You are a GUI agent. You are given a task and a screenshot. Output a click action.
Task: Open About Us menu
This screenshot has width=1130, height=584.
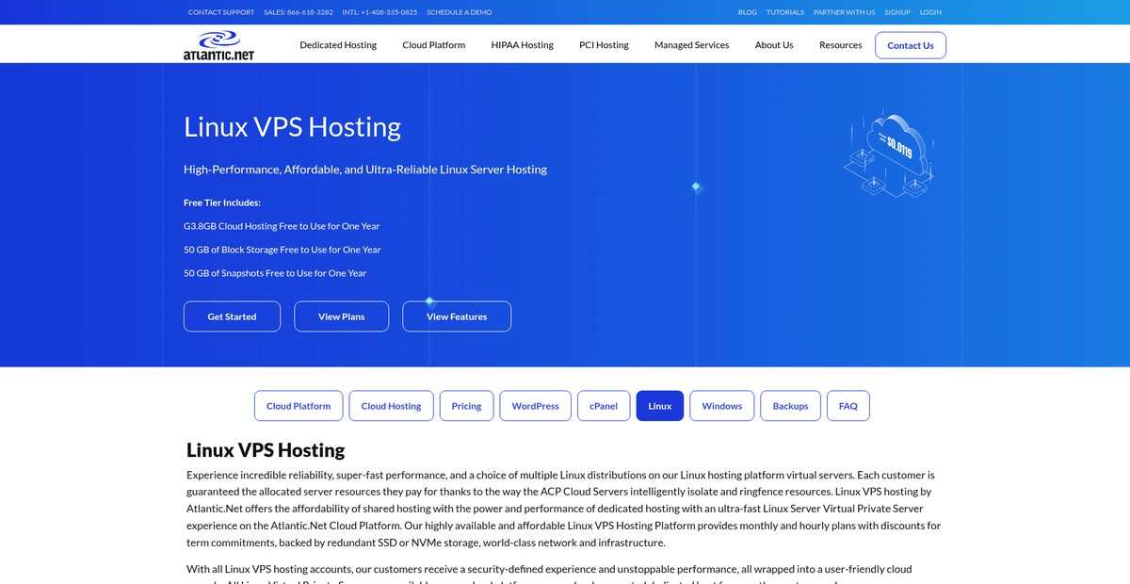(x=774, y=45)
